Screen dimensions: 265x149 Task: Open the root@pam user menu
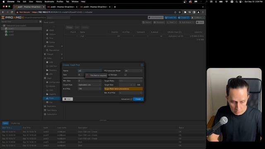click(x=198, y=17)
